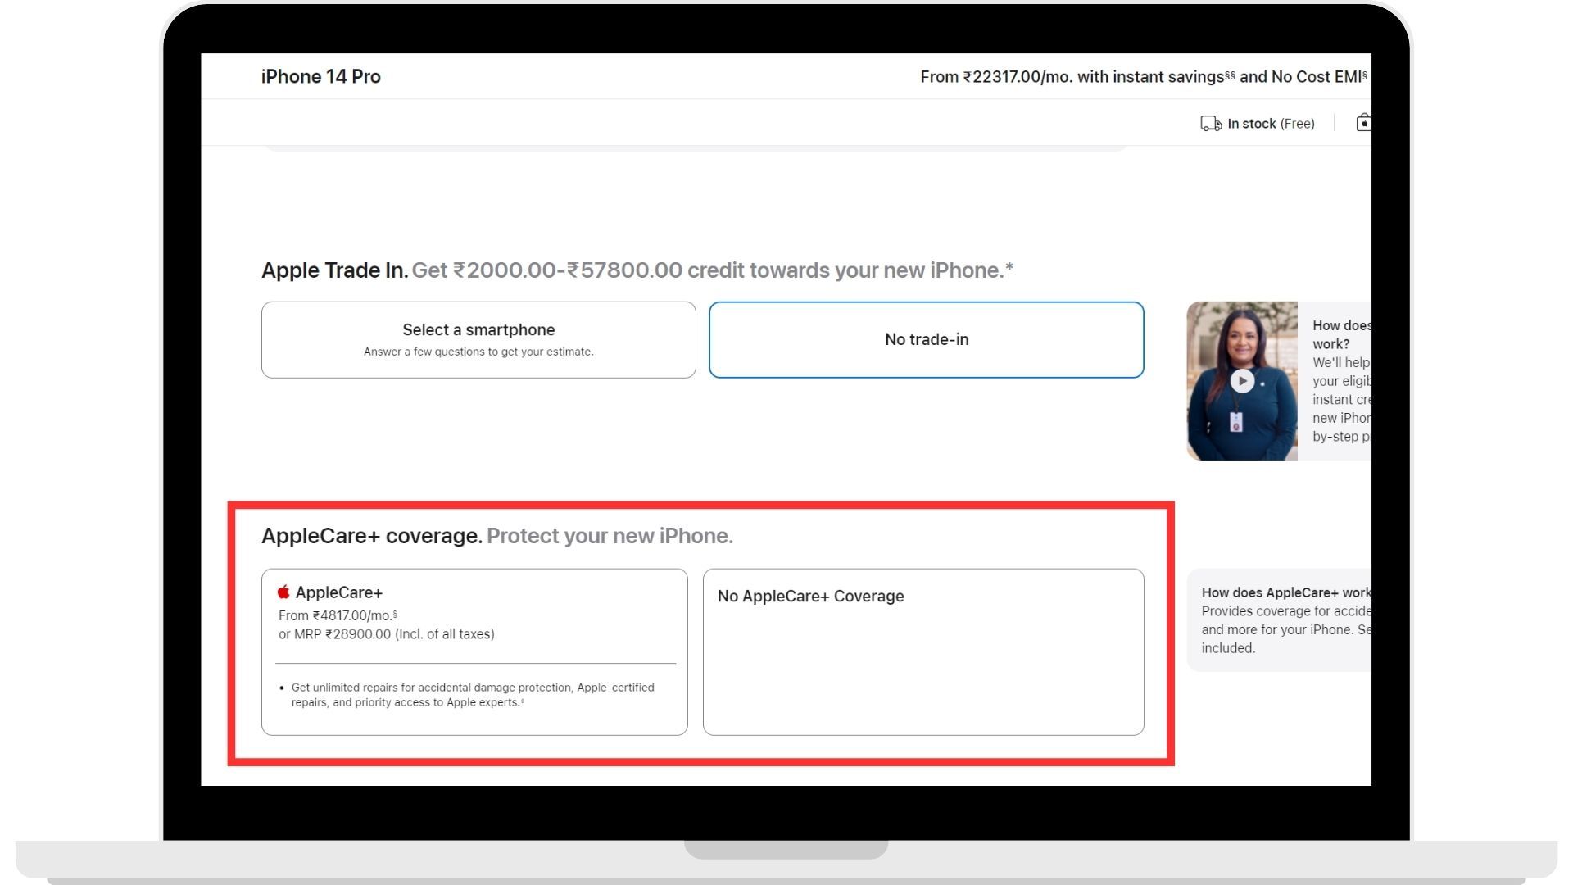1573x885 pixels.
Task: Click the Apple logo on the AppleCare+ card
Action: tap(283, 591)
